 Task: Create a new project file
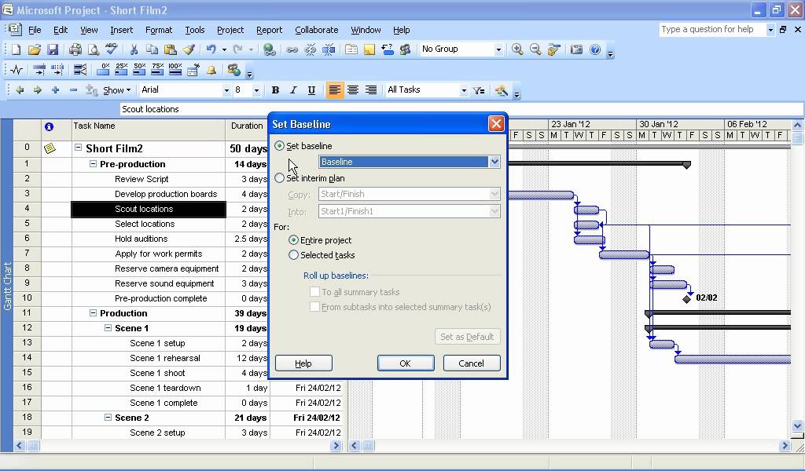click(16, 49)
